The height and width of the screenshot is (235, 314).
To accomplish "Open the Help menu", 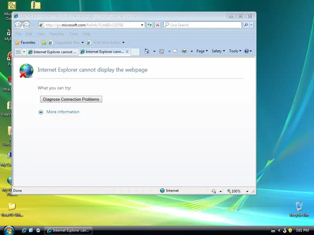I will [86, 34].
